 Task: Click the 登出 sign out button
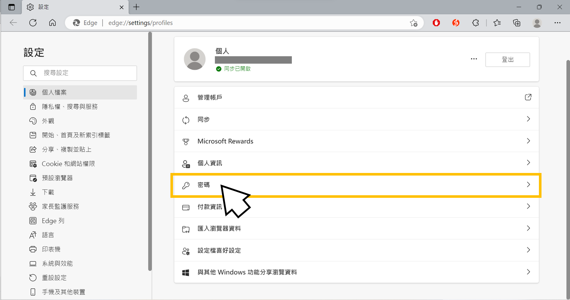pyautogui.click(x=508, y=60)
